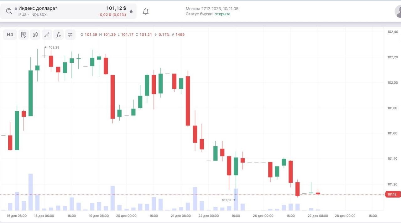Click the lock icon beside instrument name
This screenshot has height=223, width=401.
tap(16, 8)
